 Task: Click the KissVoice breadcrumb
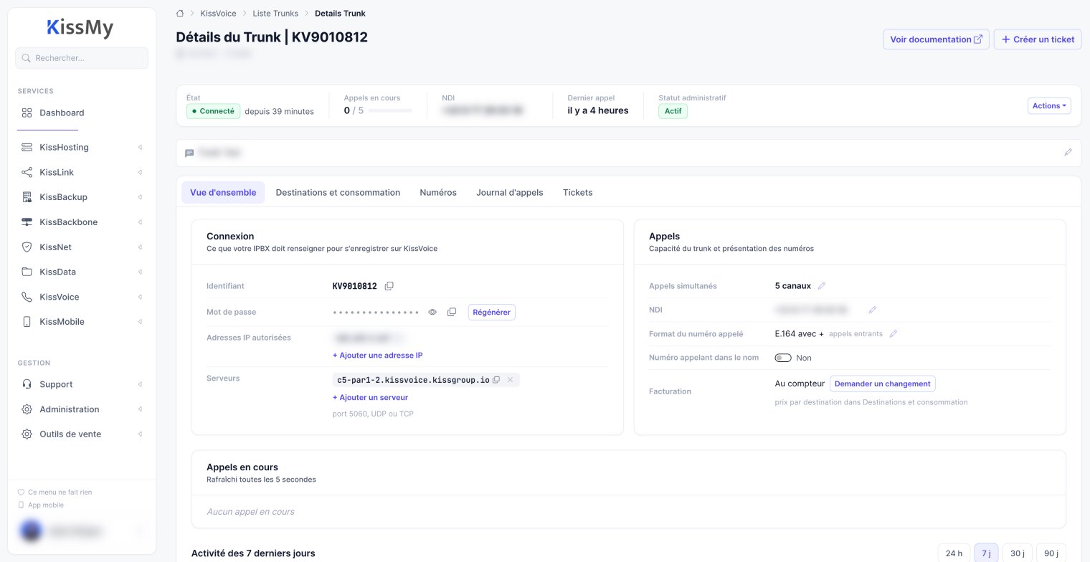coord(218,14)
